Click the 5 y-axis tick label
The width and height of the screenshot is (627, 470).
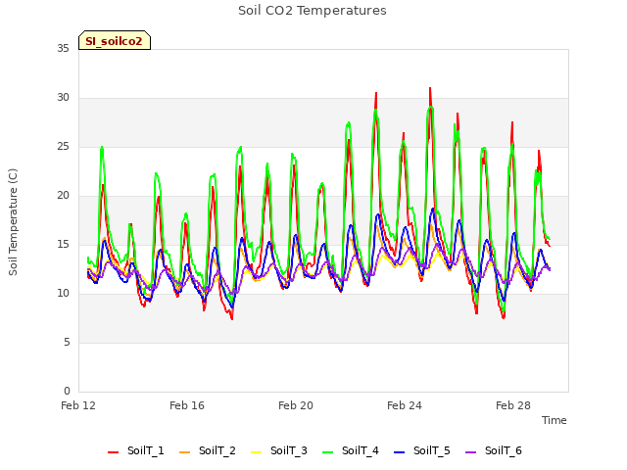[x=67, y=343]
